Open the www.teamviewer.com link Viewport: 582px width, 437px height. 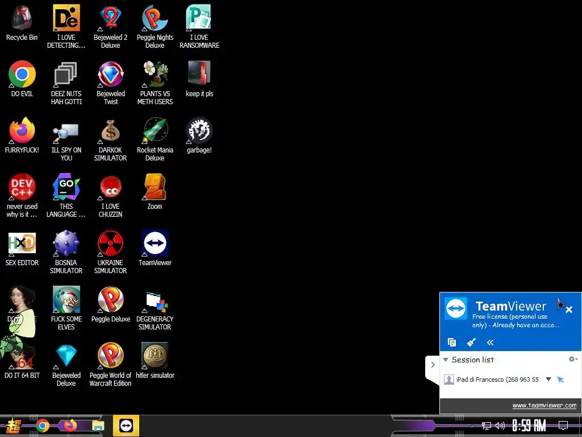(544, 405)
